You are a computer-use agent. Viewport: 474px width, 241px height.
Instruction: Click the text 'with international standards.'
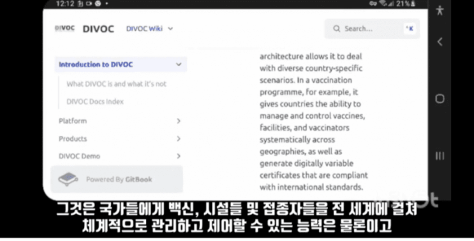311,187
